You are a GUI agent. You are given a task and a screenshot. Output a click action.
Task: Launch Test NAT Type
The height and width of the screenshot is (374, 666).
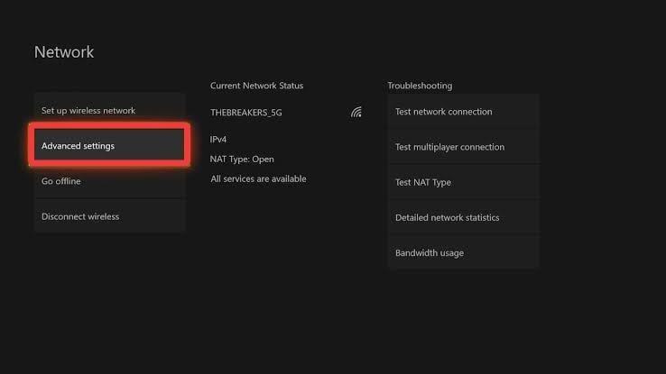tap(463, 182)
